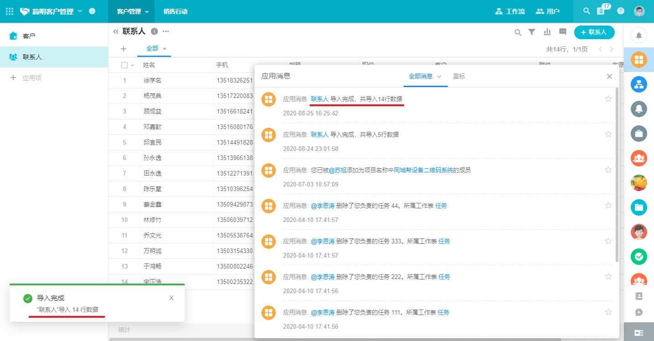Expand the 全部消息 dropdown
This screenshot has width=654, height=341.
click(x=439, y=77)
